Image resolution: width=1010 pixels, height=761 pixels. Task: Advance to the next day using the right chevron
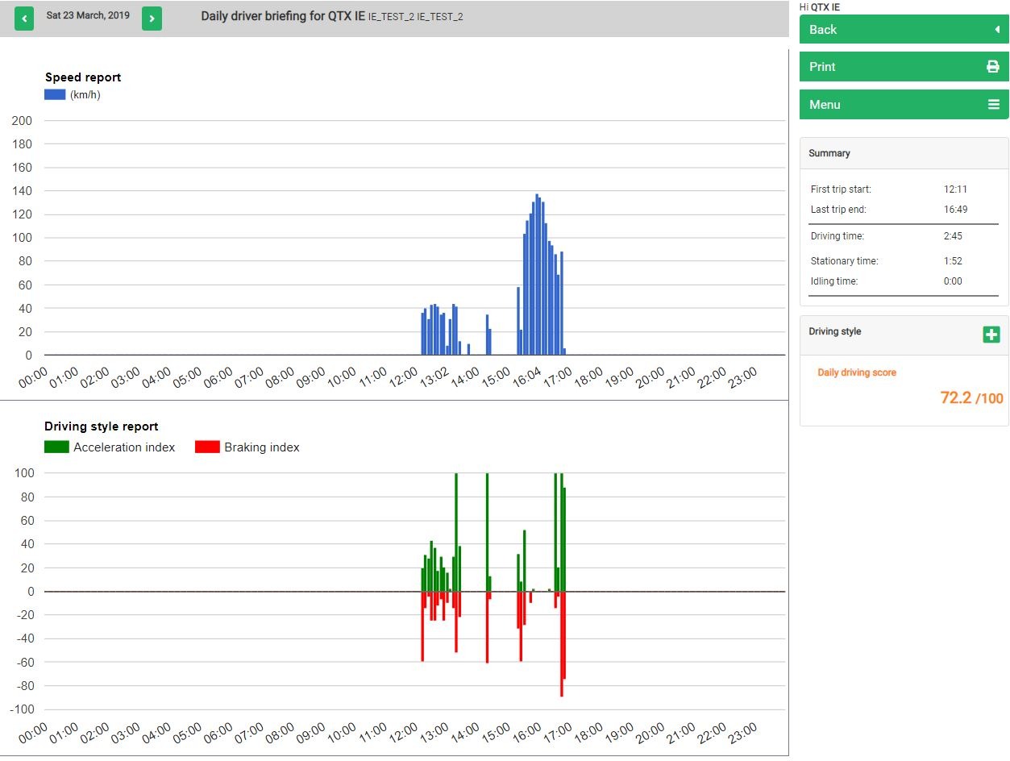[152, 17]
